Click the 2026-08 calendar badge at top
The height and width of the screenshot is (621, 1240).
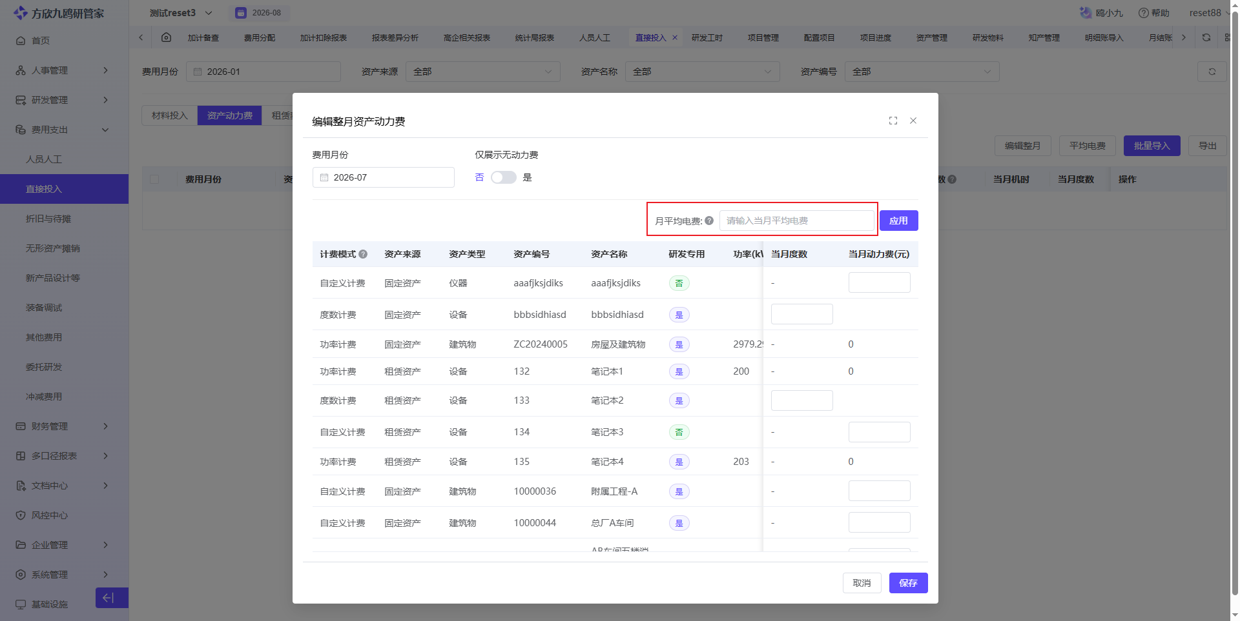pyautogui.click(x=259, y=13)
